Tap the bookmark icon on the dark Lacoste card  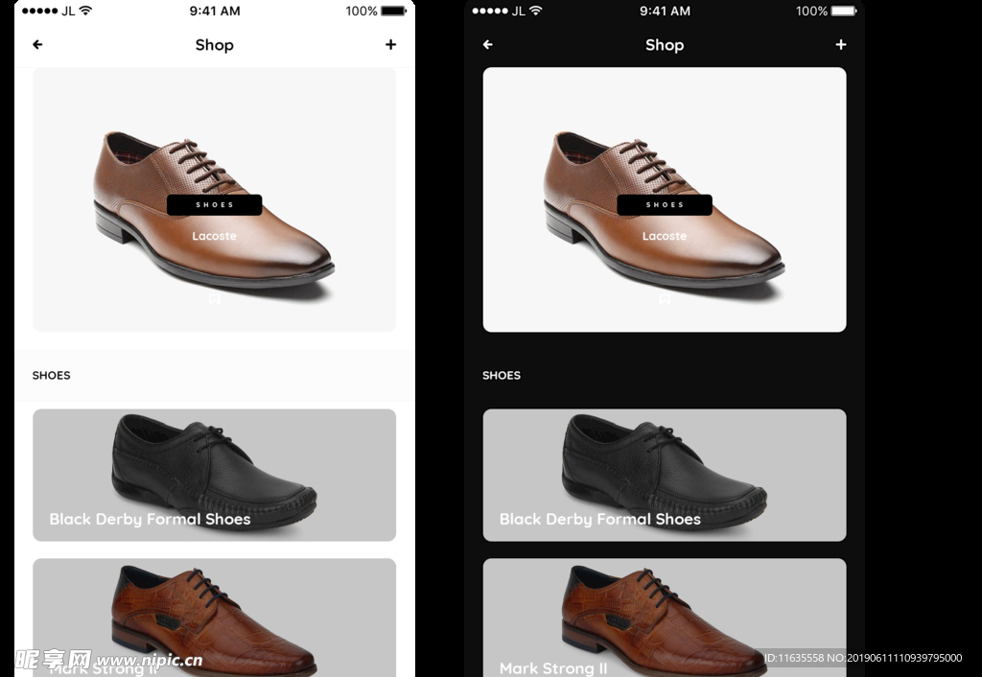[665, 299]
